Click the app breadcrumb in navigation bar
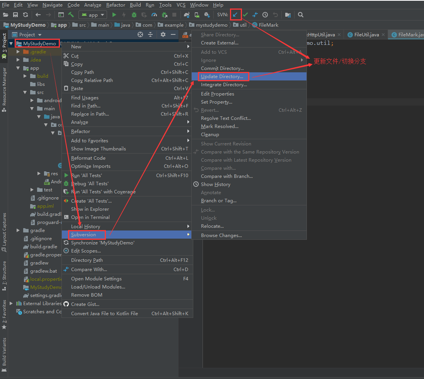Viewport: 424px width, 379px height. click(x=59, y=25)
